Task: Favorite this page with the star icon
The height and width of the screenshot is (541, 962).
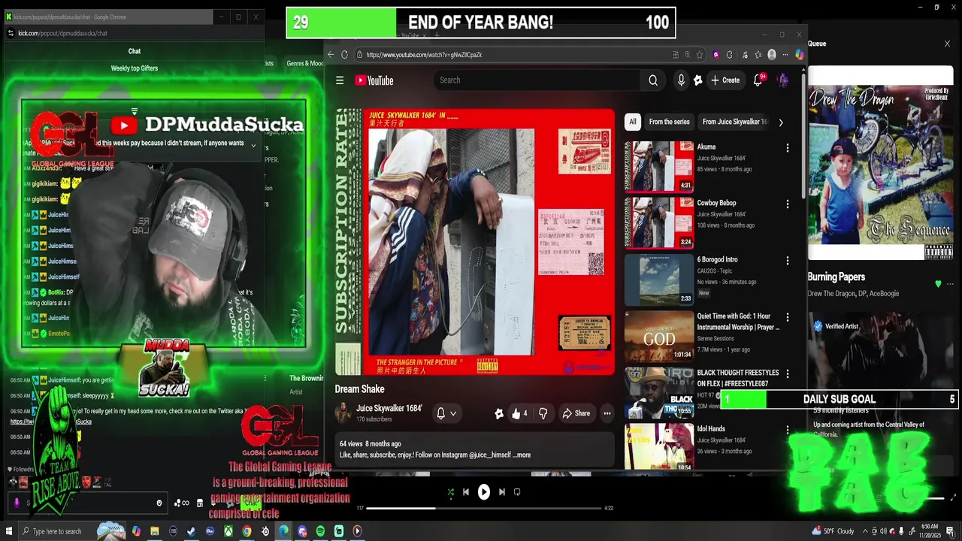Action: tap(700, 55)
